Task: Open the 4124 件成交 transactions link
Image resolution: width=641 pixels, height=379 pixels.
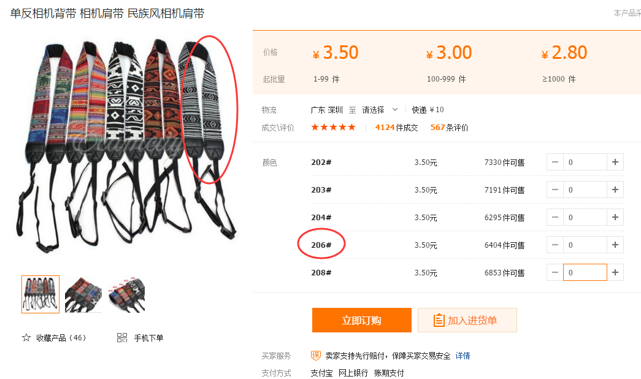Action: point(396,128)
